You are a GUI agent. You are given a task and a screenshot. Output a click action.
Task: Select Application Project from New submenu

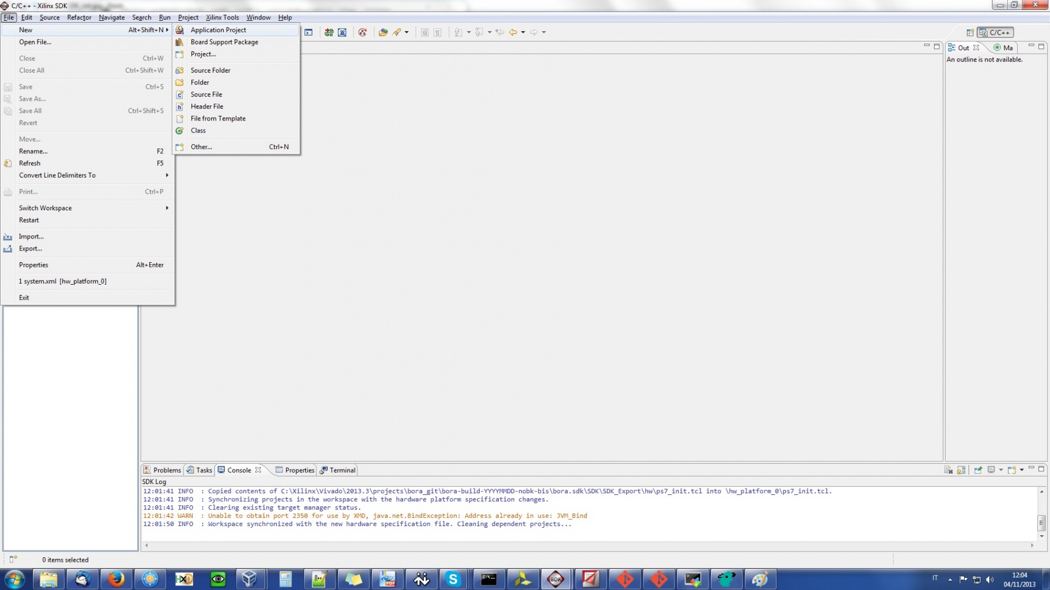click(219, 30)
